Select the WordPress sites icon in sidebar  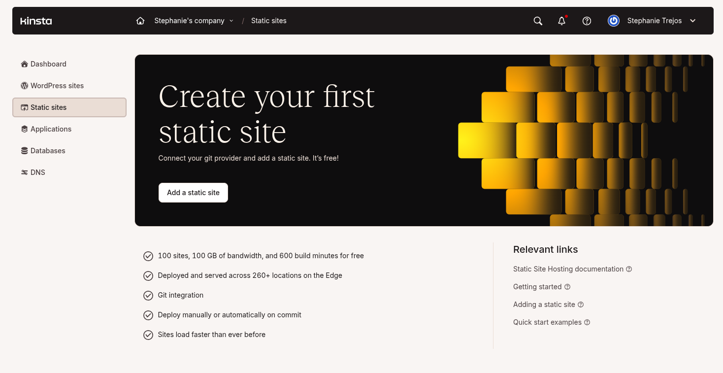tap(24, 85)
